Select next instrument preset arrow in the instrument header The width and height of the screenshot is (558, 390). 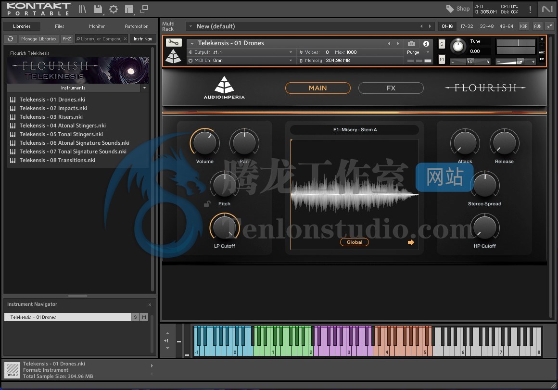point(398,43)
